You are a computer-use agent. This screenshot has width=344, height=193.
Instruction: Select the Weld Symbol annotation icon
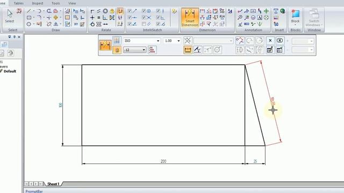point(247,11)
